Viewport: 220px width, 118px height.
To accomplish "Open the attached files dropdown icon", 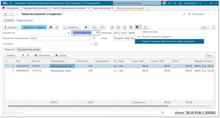I will (146, 27).
